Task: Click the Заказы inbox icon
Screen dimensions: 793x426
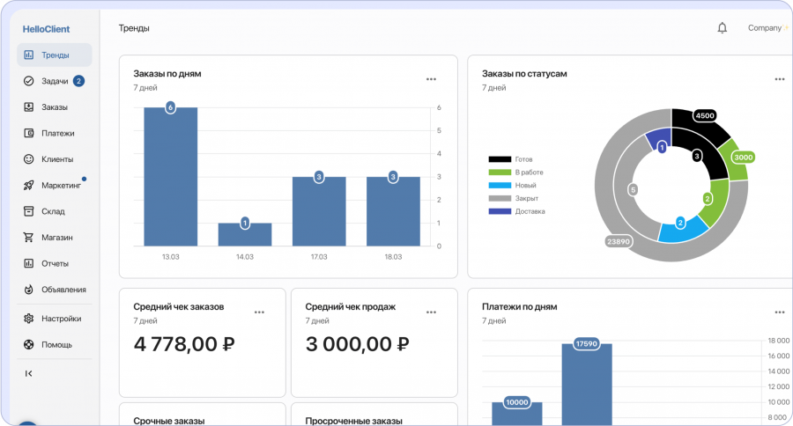Action: pos(29,107)
